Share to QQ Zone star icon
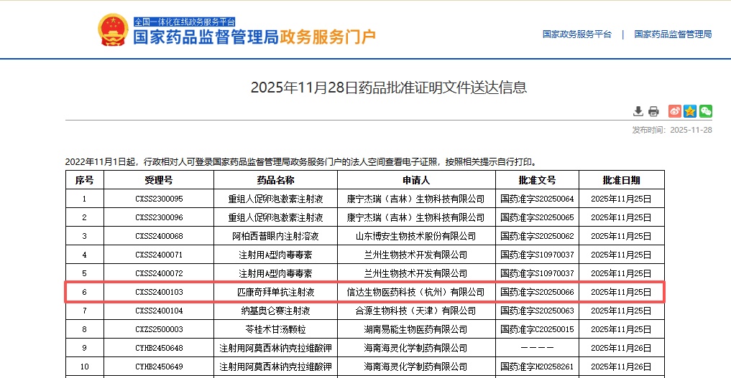The height and width of the screenshot is (378, 731). [690, 111]
